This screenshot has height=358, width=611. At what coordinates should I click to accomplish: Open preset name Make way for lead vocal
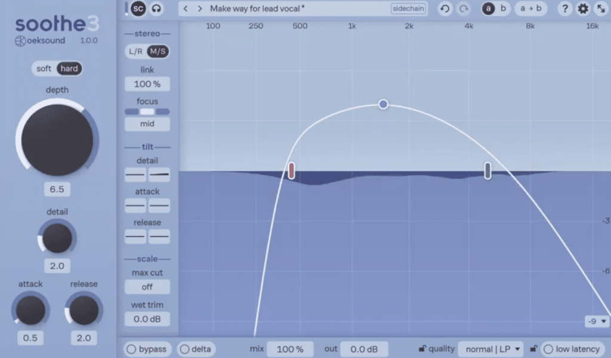tap(257, 8)
